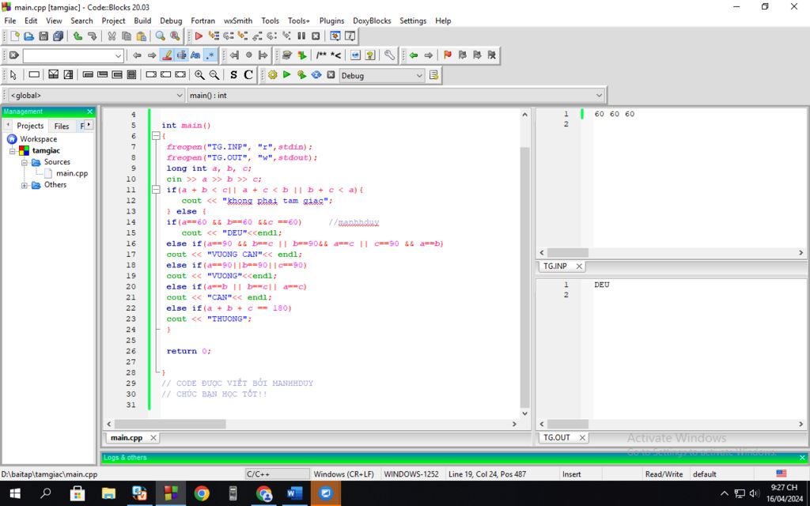Build the project with the gear icon
Screen dimensions: 810x506
tap(272, 75)
